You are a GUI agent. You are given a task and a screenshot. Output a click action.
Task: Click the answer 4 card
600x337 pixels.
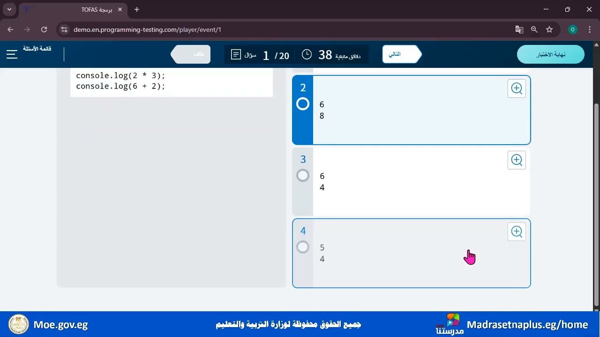[412, 253]
